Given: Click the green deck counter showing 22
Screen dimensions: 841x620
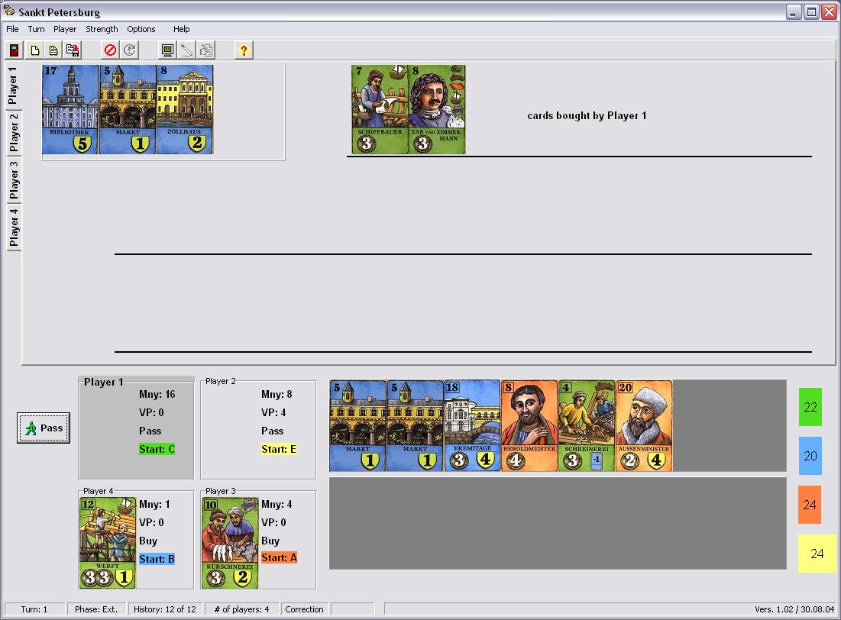Looking at the screenshot, I should coord(810,407).
